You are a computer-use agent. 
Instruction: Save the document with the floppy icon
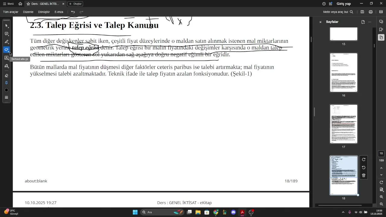pyautogui.click(x=362, y=12)
